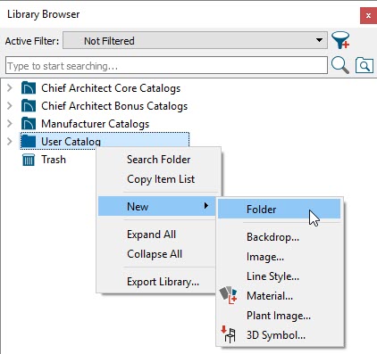Click the Chief Architect Bonus Catalogs folder icon
This screenshot has height=354, width=377.
(29, 106)
